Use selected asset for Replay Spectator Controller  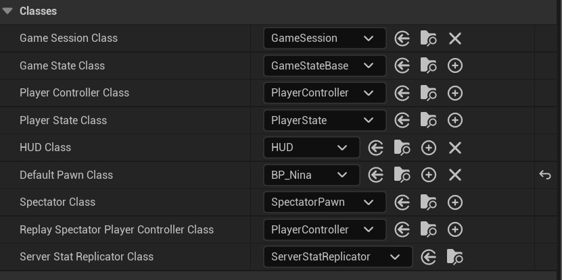tap(402, 230)
